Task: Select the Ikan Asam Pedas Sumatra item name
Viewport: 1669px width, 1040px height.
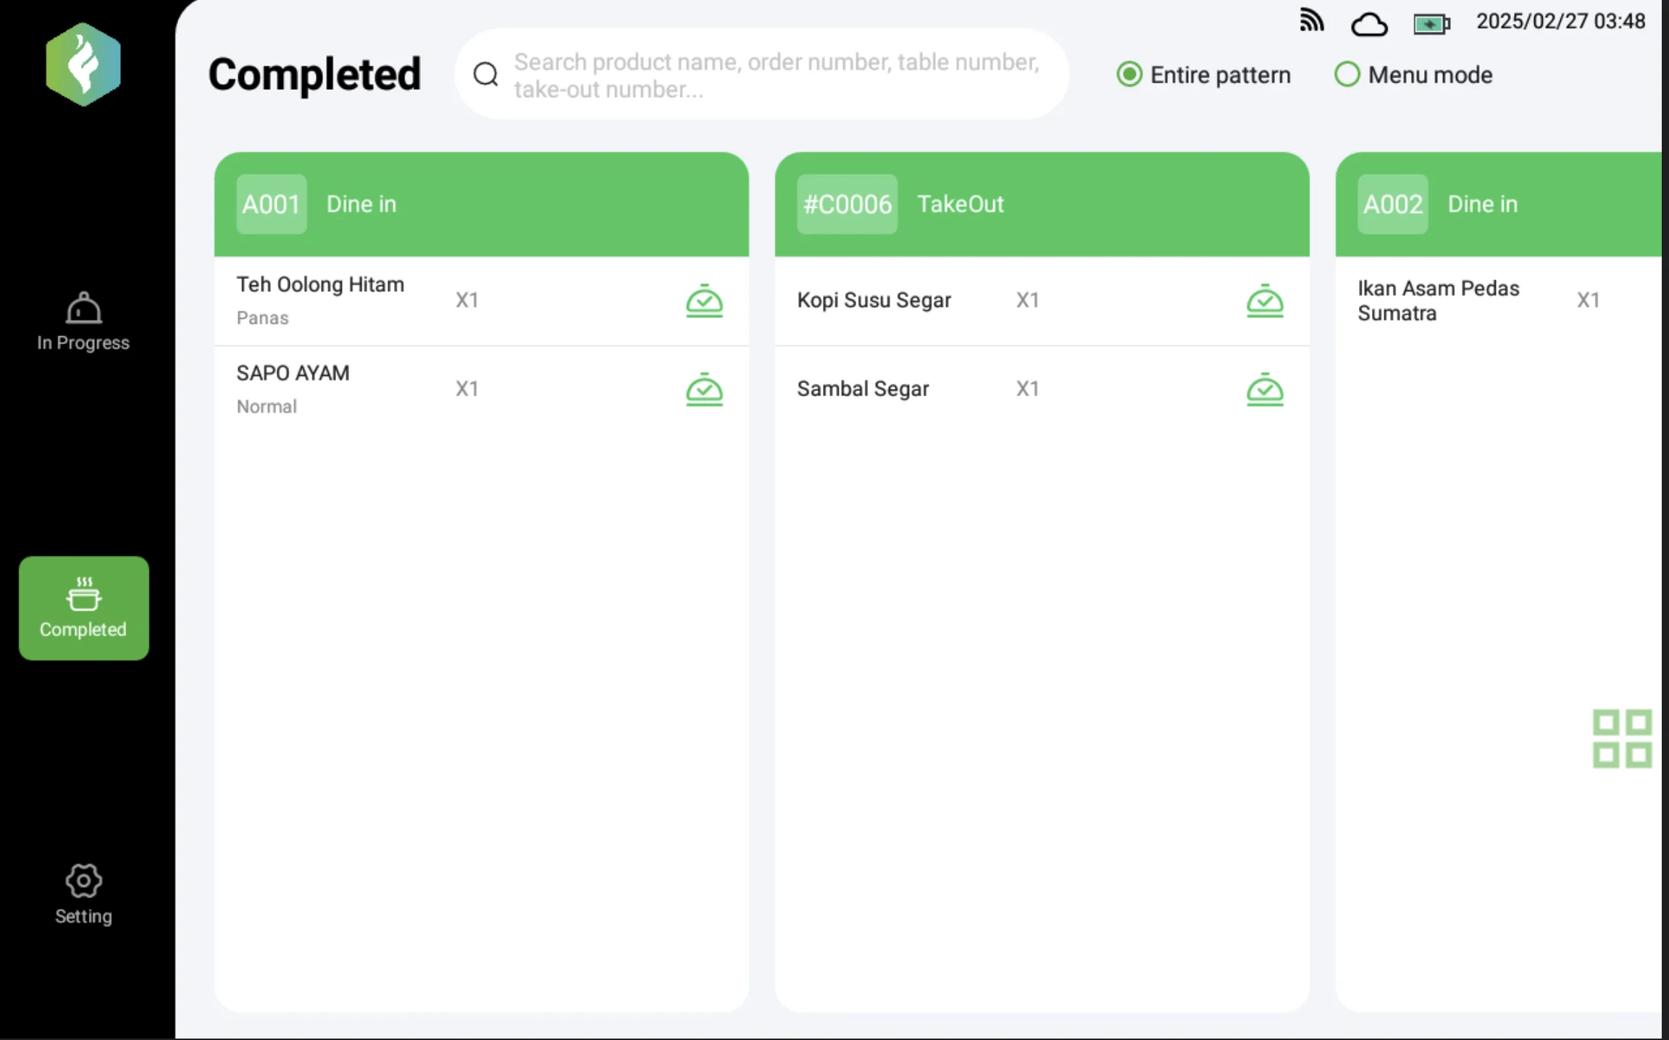Action: pyautogui.click(x=1438, y=301)
